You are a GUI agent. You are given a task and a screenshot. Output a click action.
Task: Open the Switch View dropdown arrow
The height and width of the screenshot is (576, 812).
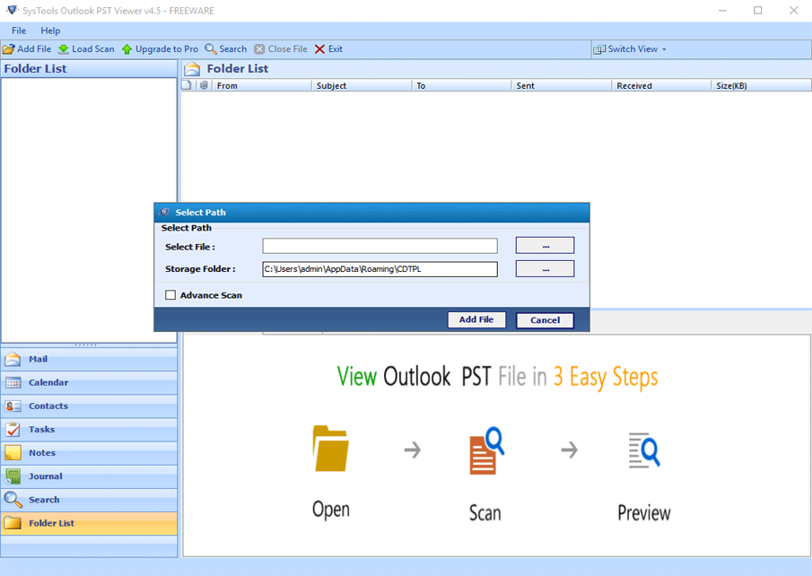[x=664, y=49]
